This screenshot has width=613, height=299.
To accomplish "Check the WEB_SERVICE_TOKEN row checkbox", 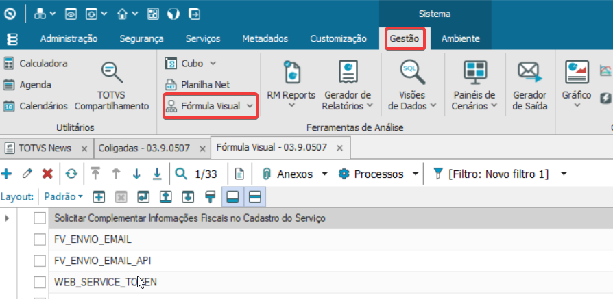I will point(40,282).
